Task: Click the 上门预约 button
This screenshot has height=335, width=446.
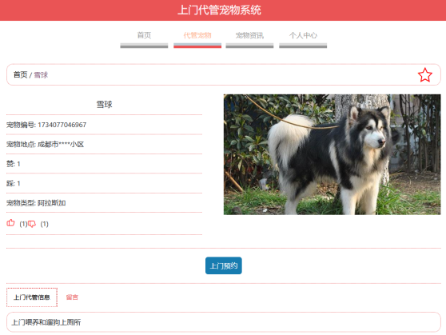Action: [224, 265]
